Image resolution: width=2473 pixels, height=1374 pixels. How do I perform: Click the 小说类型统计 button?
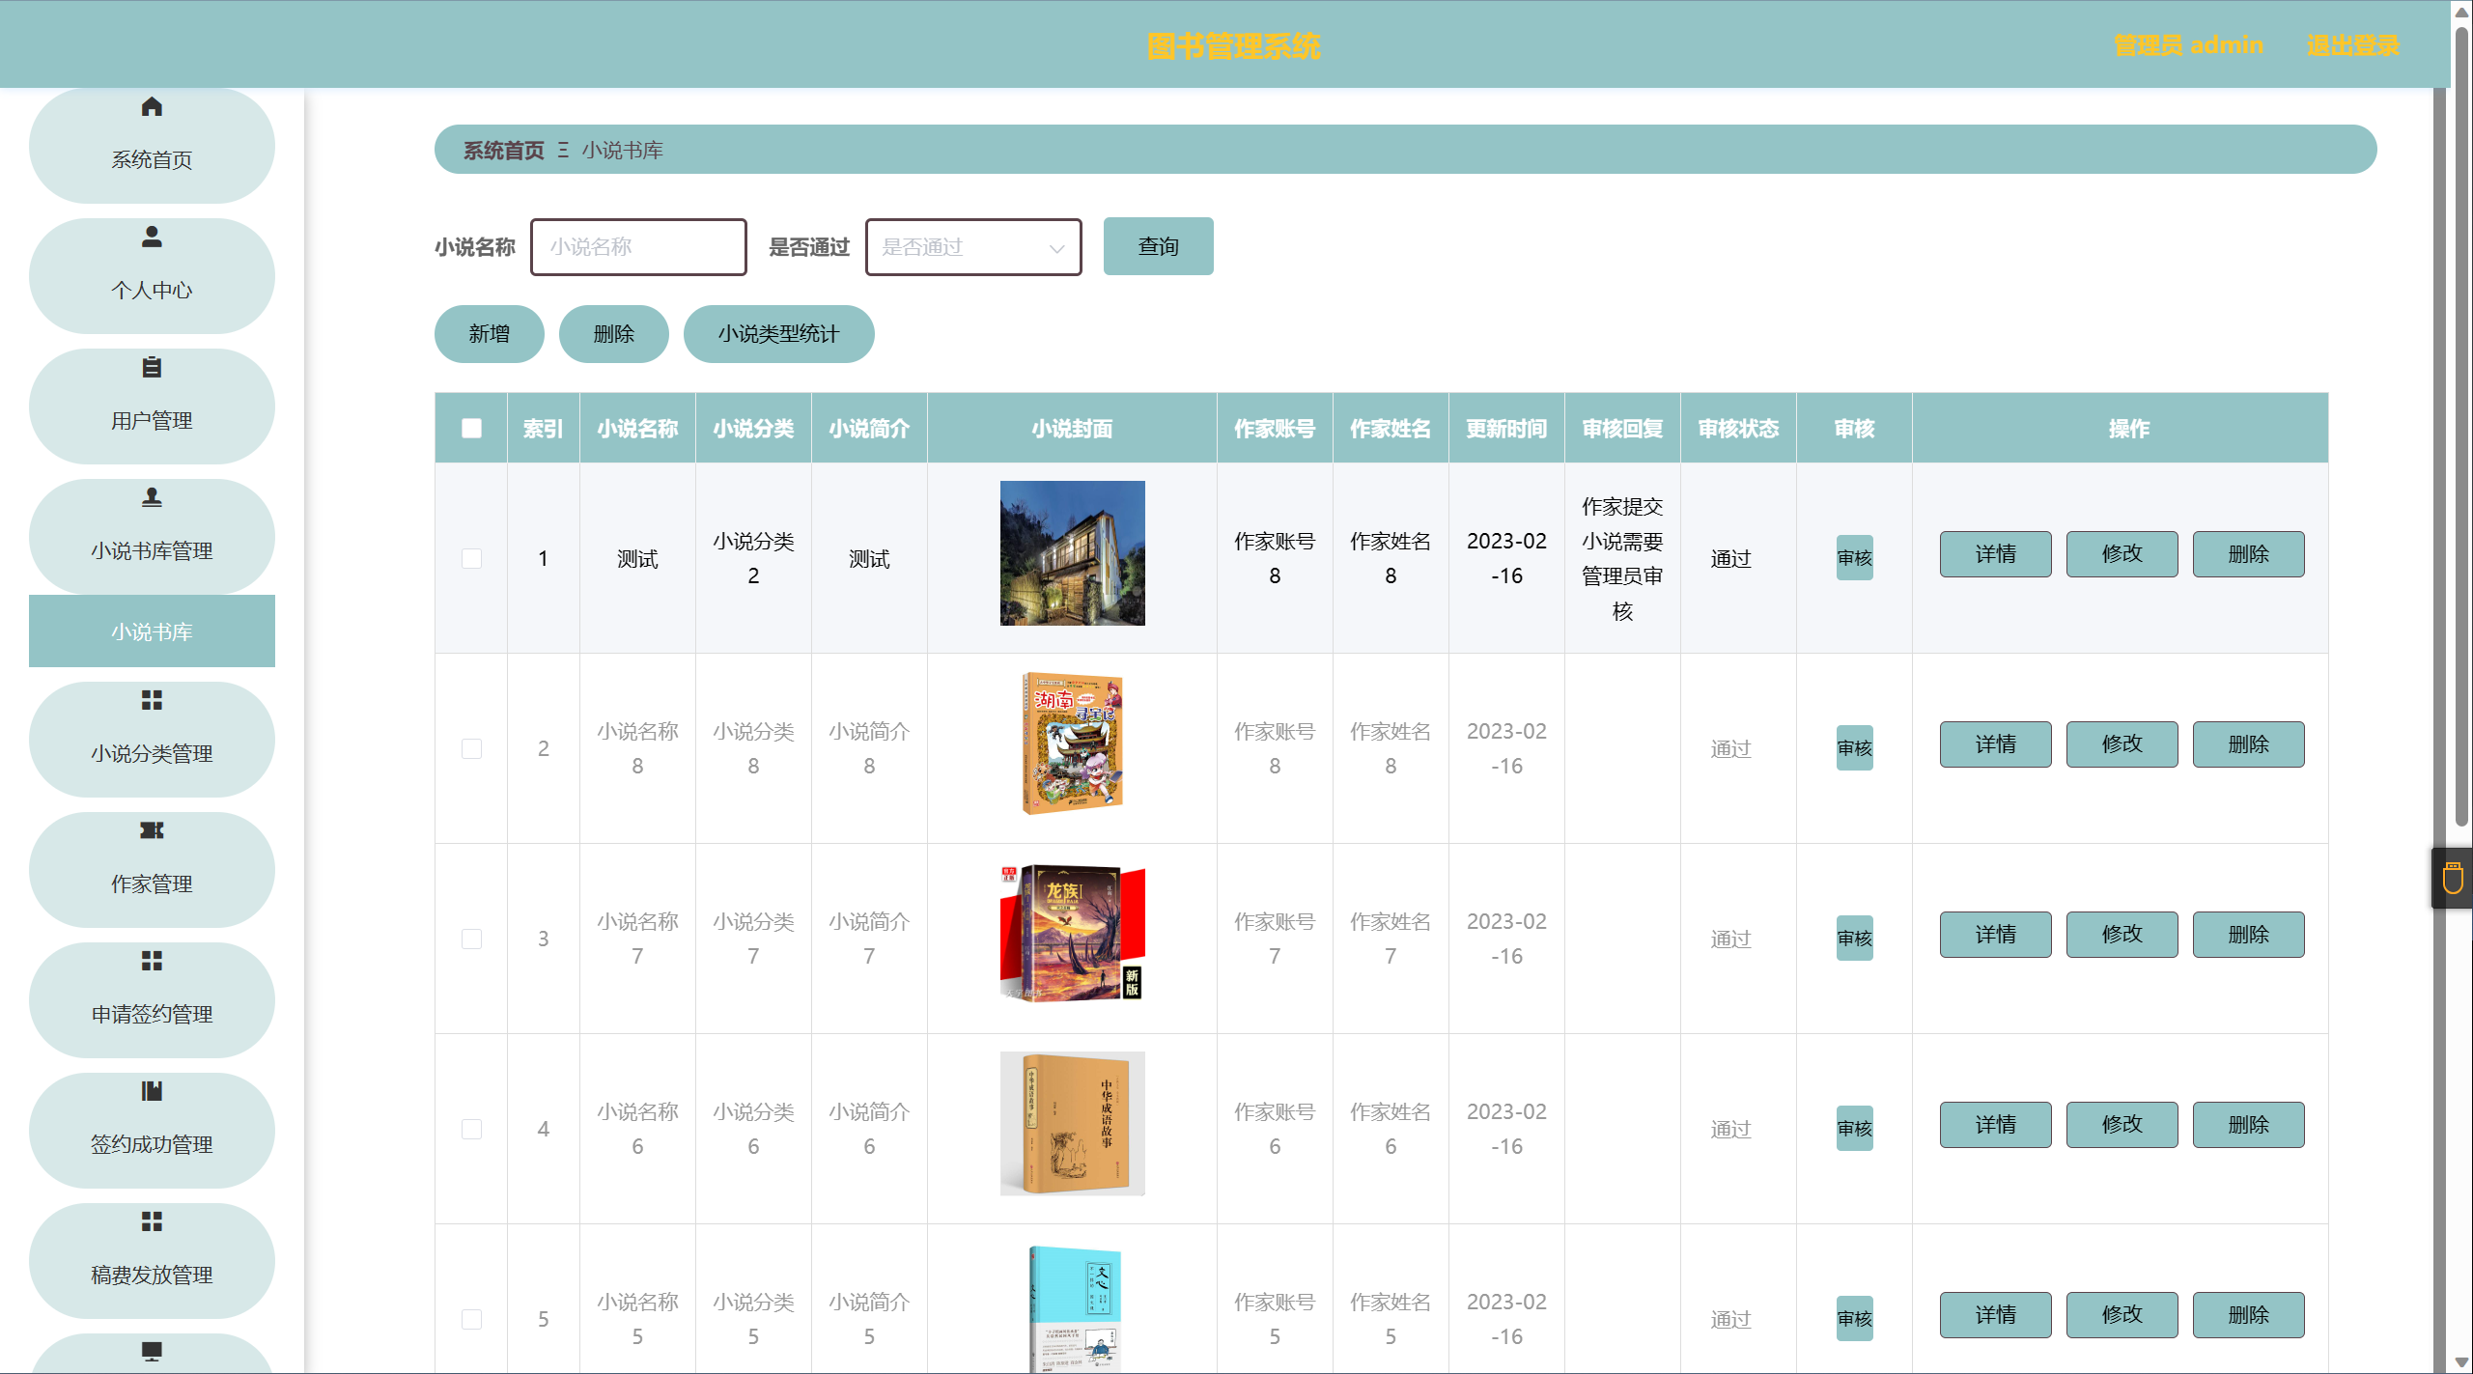click(778, 334)
